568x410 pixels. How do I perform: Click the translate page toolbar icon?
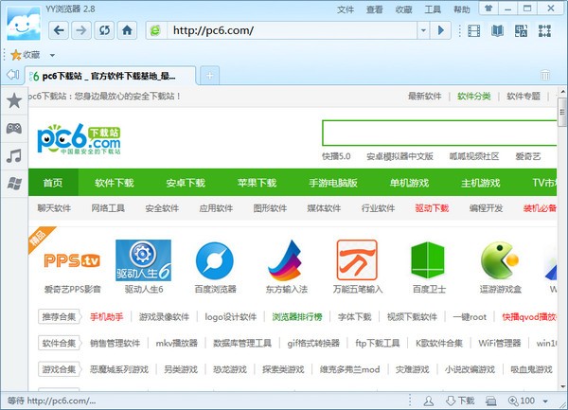coord(521,31)
